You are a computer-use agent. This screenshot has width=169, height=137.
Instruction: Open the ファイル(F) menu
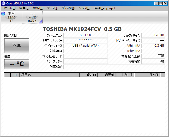tap(9, 8)
